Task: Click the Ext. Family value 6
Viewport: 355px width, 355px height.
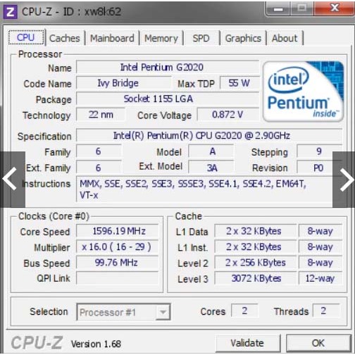Action: coord(99,168)
